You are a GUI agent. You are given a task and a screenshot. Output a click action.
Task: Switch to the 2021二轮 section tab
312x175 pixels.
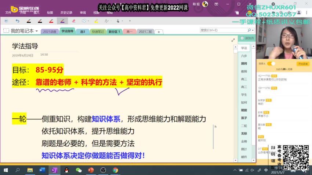tap(145, 32)
